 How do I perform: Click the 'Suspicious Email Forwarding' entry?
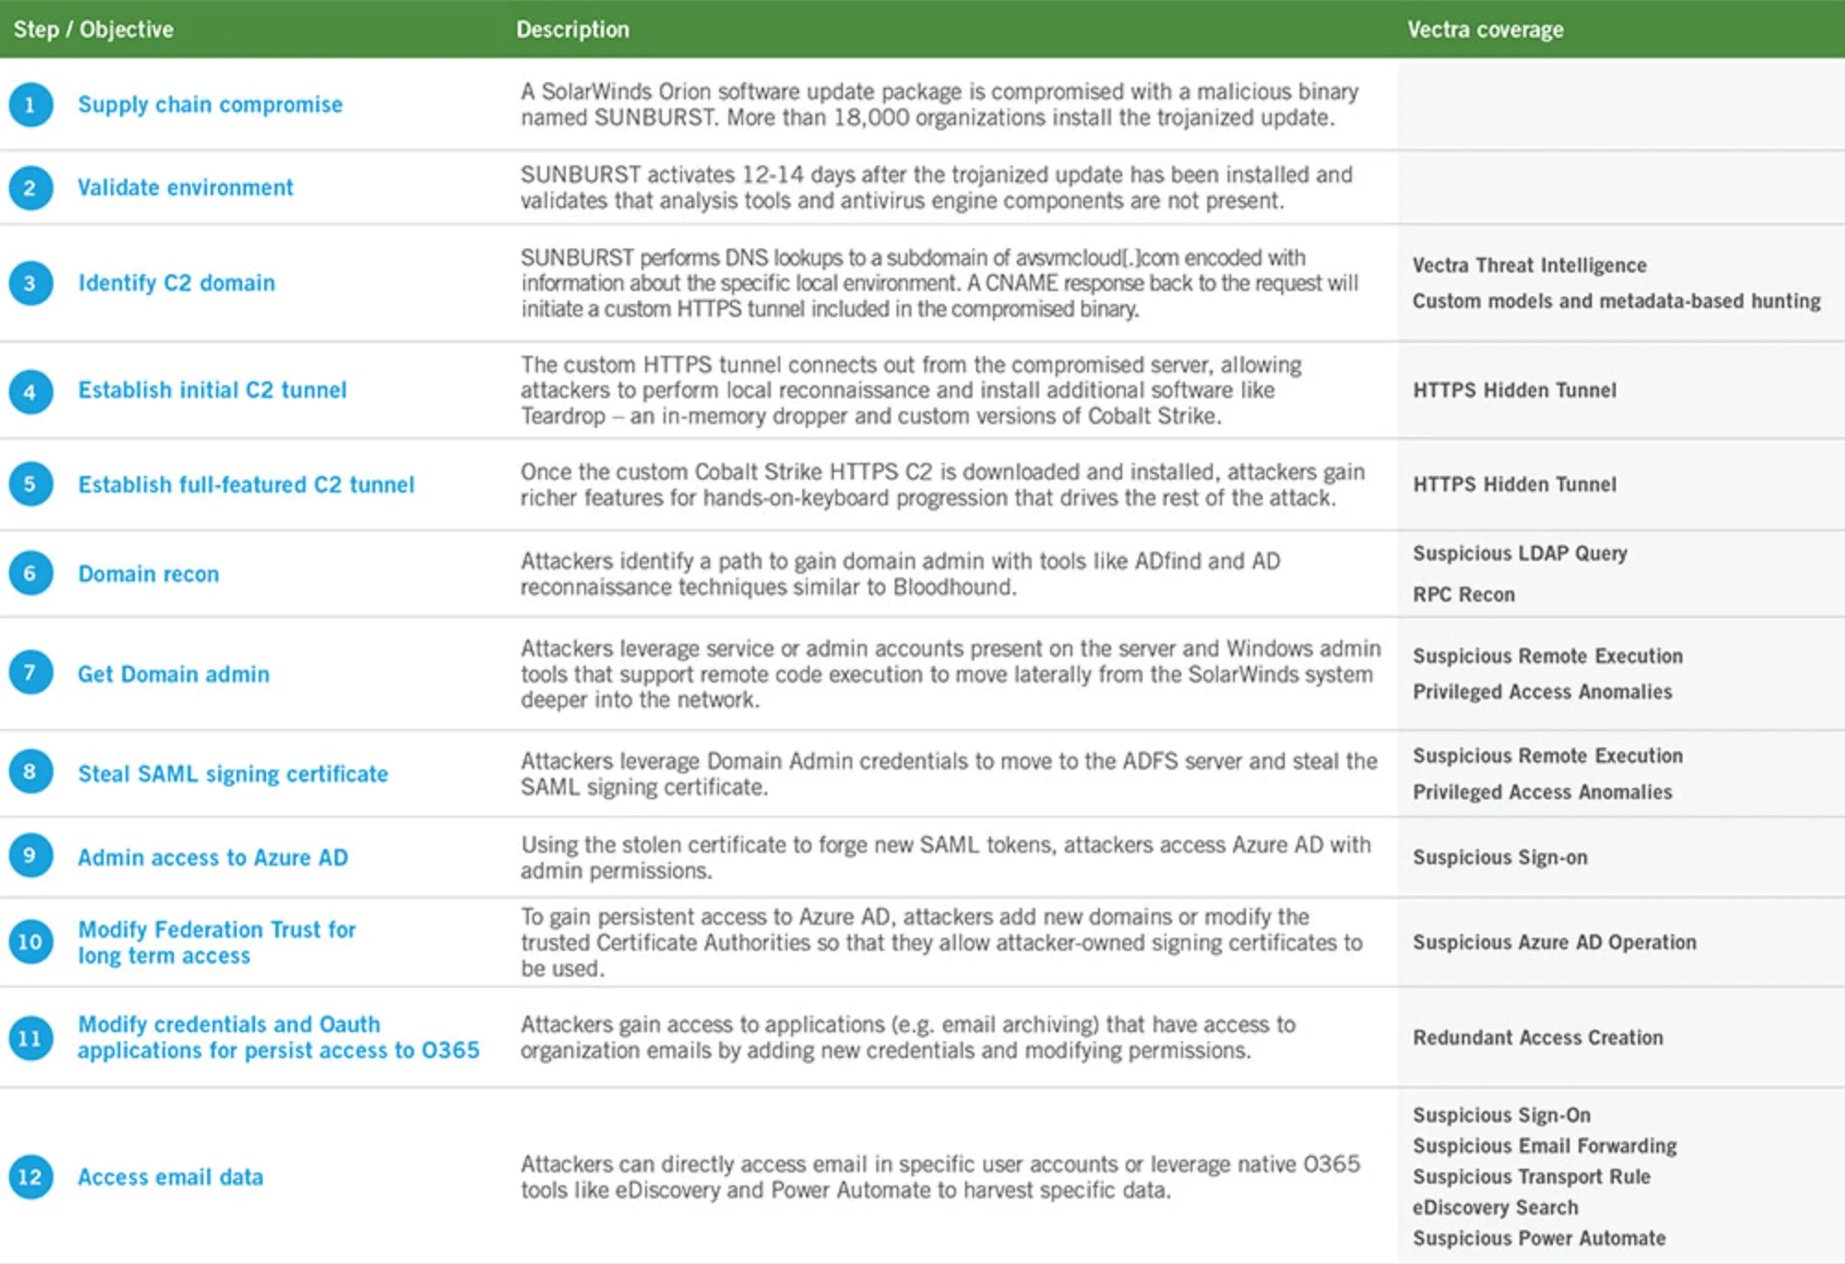[x=1545, y=1146]
